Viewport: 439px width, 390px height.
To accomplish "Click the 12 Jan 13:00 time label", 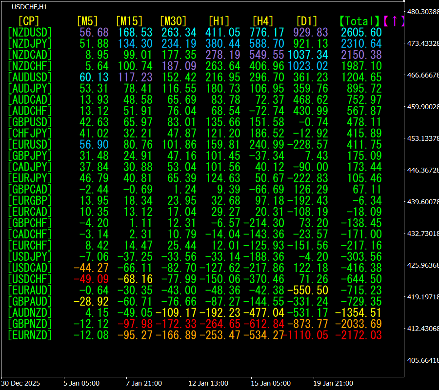I will tap(208, 383).
